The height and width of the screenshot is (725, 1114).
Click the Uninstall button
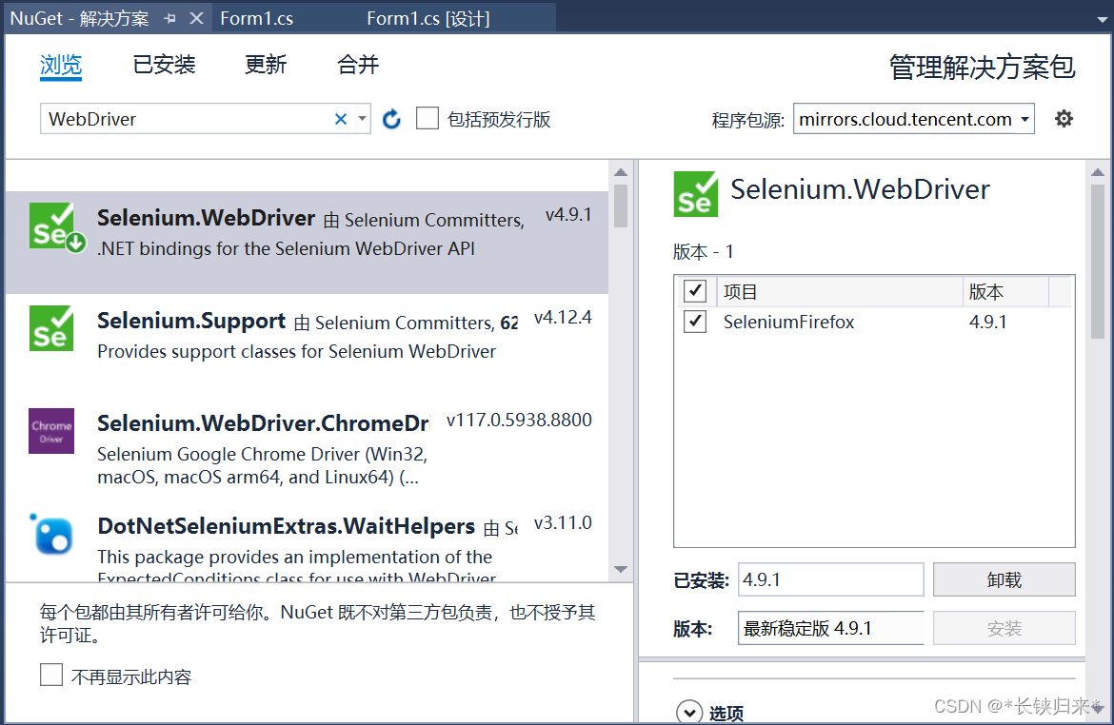click(1004, 580)
